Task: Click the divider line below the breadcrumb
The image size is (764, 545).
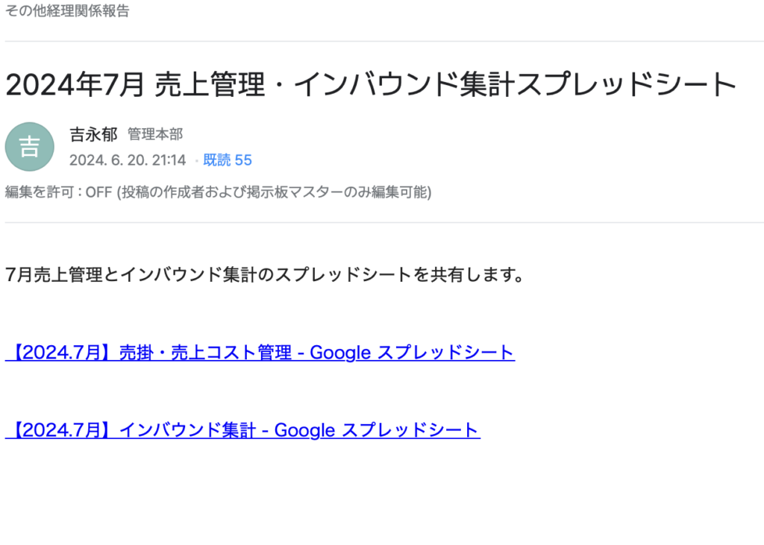Action: [x=382, y=41]
